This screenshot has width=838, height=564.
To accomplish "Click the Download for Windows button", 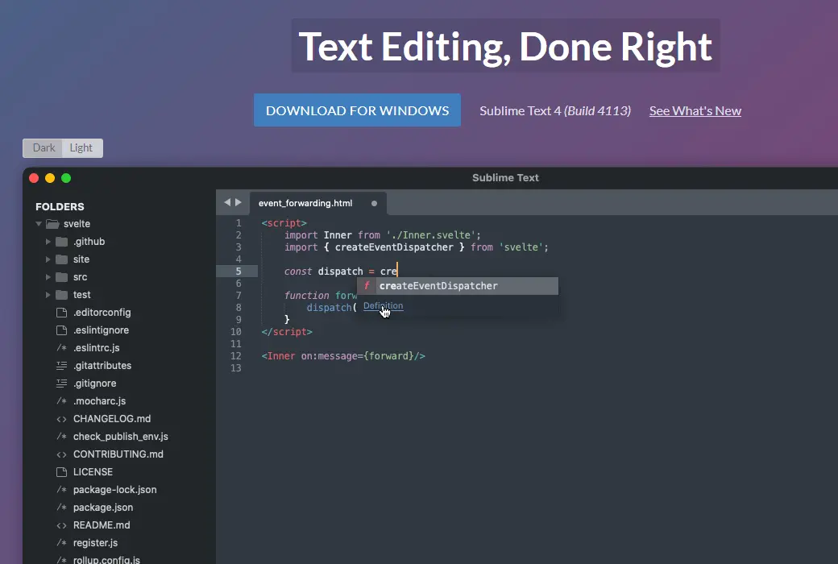I will coord(357,110).
